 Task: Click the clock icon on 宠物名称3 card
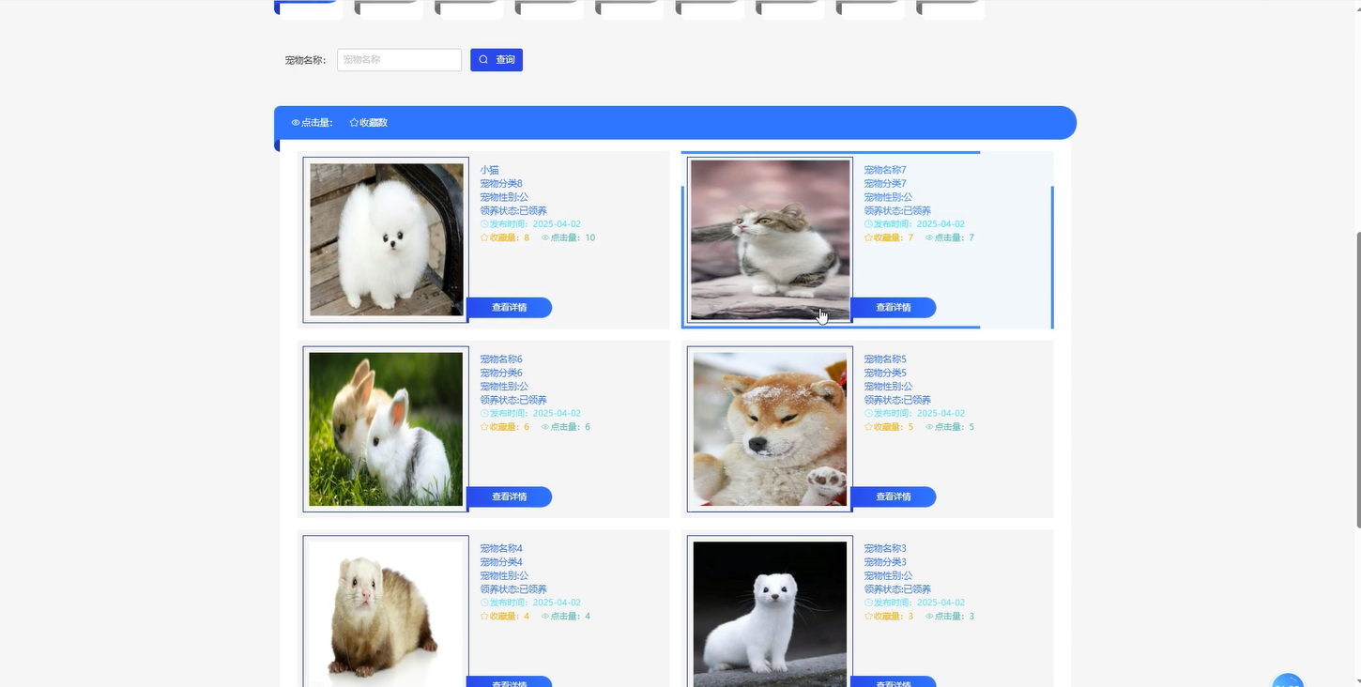pyautogui.click(x=868, y=603)
